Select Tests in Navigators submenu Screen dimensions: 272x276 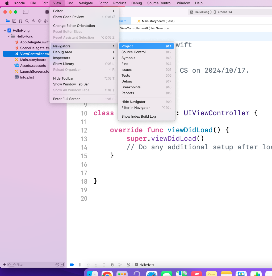pyautogui.click(x=146, y=75)
